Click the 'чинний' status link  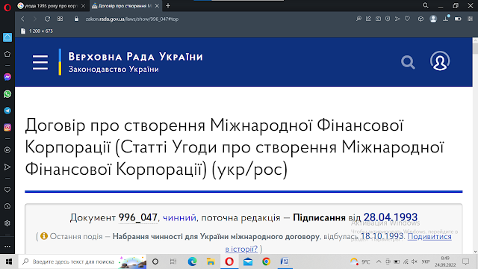[x=179, y=217]
